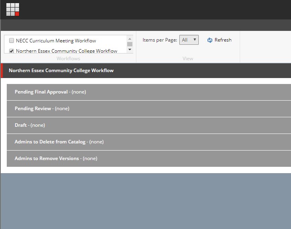Image resolution: width=291 pixels, height=229 pixels.
Task: Click the View ribbon group label
Action: tap(188, 59)
